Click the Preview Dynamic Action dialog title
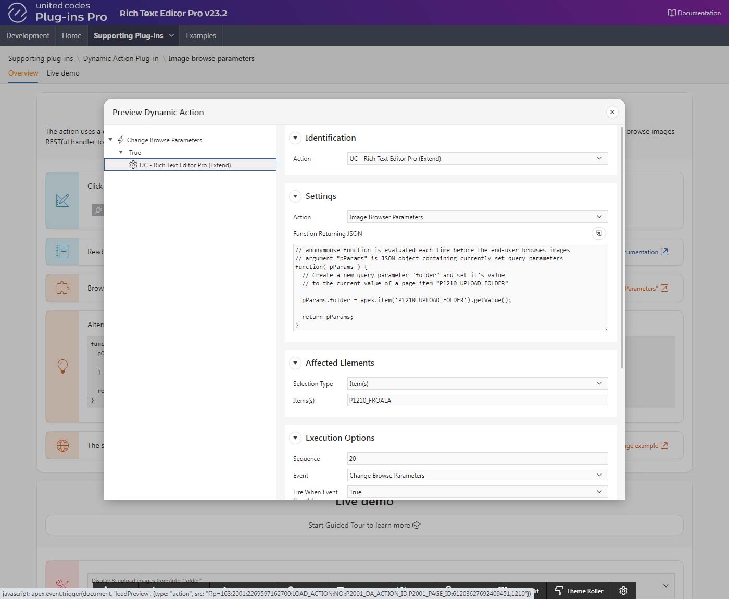 coord(158,112)
